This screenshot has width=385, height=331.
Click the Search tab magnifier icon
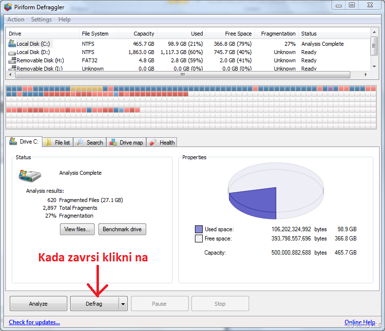click(x=80, y=142)
